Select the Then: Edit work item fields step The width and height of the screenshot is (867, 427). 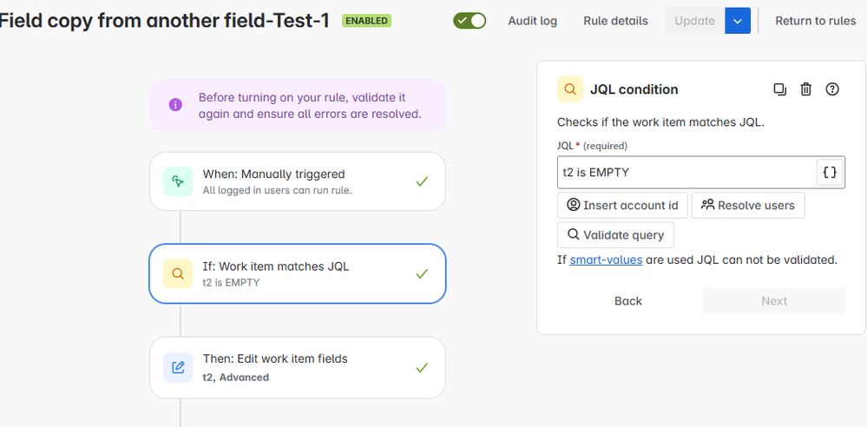coord(297,367)
